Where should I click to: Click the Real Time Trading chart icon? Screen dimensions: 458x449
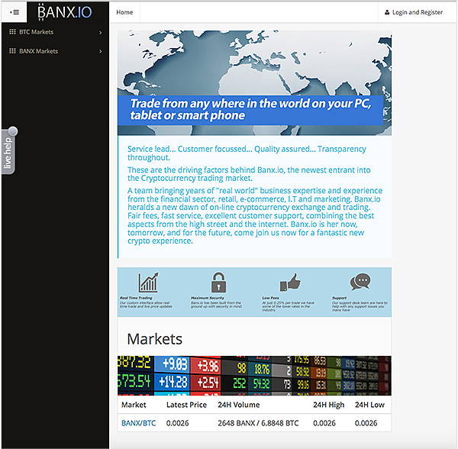[x=148, y=281]
